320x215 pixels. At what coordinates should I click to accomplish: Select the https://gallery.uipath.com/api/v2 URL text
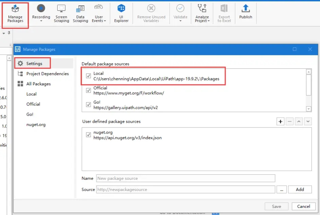pos(125,107)
